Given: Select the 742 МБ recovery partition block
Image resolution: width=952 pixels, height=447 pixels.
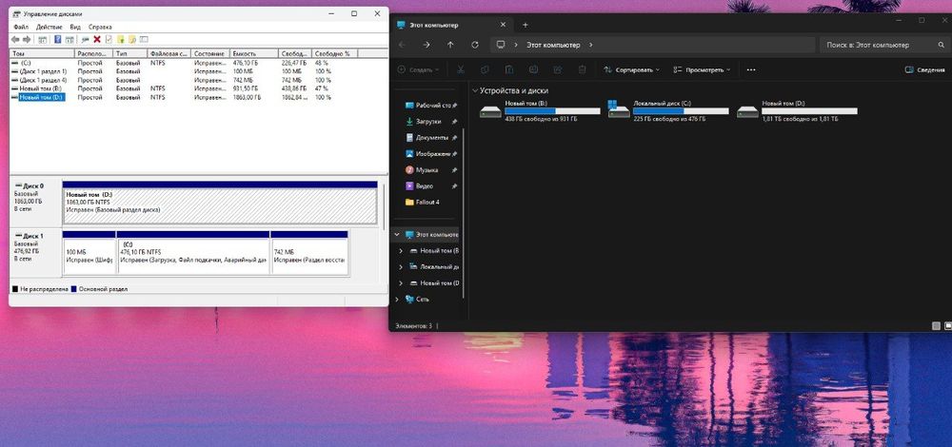Looking at the screenshot, I should click(309, 253).
